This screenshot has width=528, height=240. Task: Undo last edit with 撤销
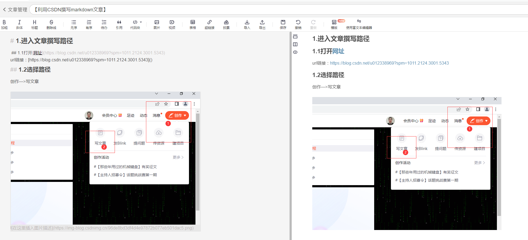(298, 24)
